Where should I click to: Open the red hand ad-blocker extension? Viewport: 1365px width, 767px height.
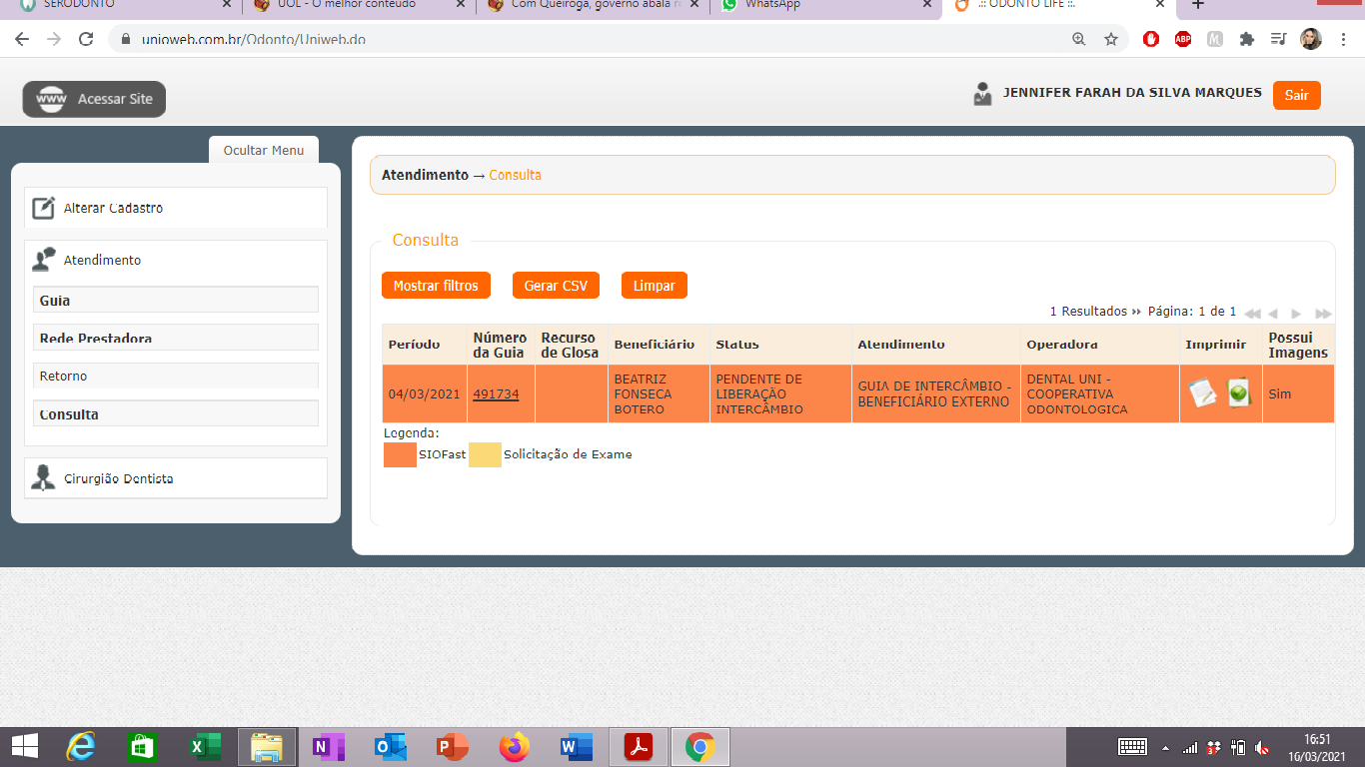point(1151,39)
